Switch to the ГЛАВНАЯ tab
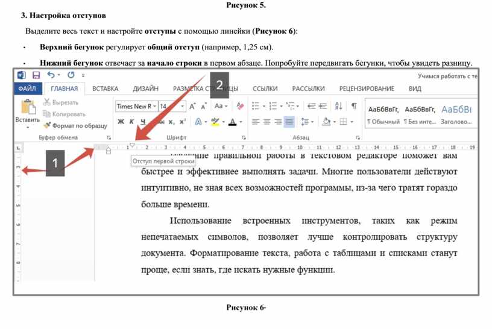The width and height of the screenshot is (492, 329). point(65,89)
